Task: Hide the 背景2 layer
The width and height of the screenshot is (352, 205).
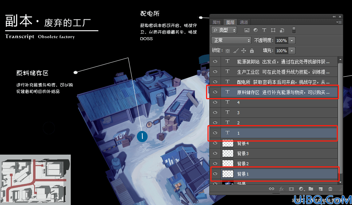Action: point(215,163)
